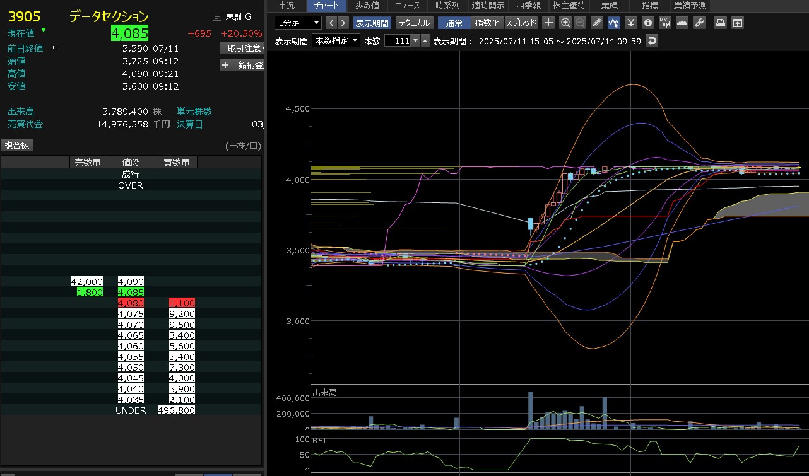Click the 売数量 column header
The width and height of the screenshot is (809, 476).
click(x=88, y=162)
